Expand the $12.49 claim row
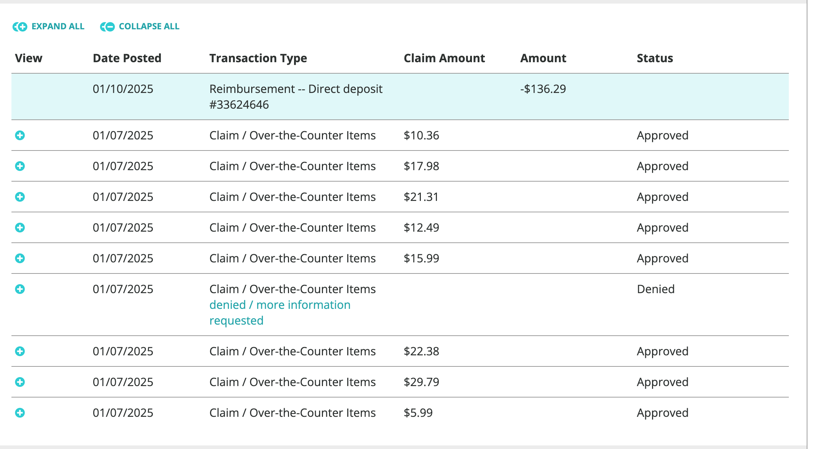Image resolution: width=831 pixels, height=449 pixels. (x=20, y=228)
